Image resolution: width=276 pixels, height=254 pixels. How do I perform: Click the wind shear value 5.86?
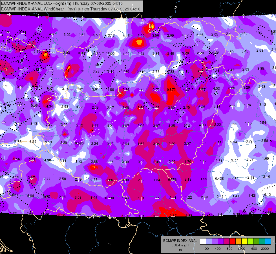200,35
